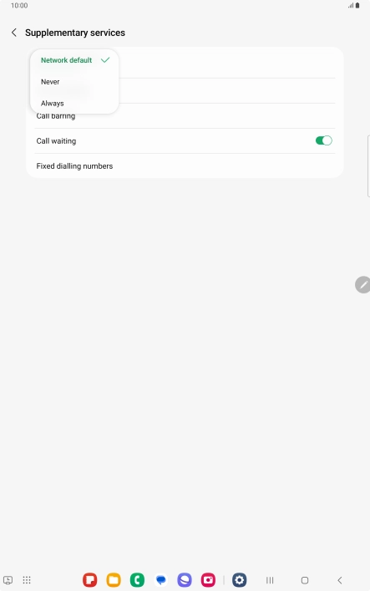Go to home screen via navigation button
The image size is (370, 591).
(x=305, y=580)
